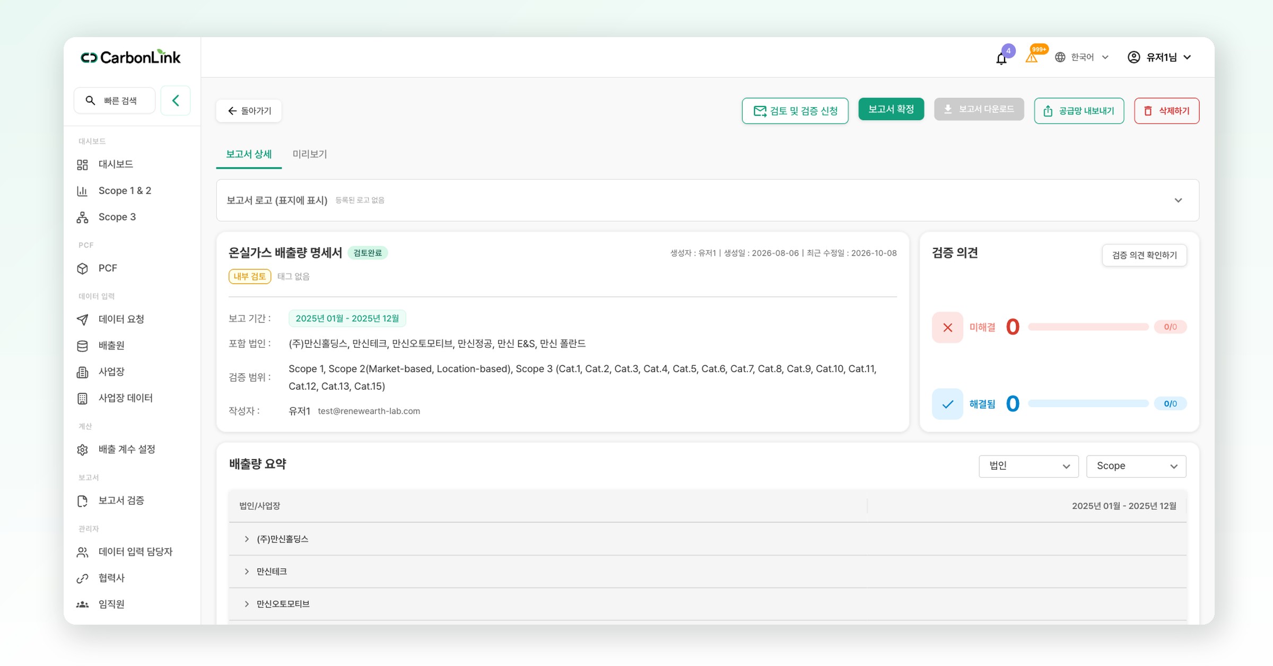Switch to the 미리보기 tab
Viewport: 1273px width, 666px height.
[310, 154]
